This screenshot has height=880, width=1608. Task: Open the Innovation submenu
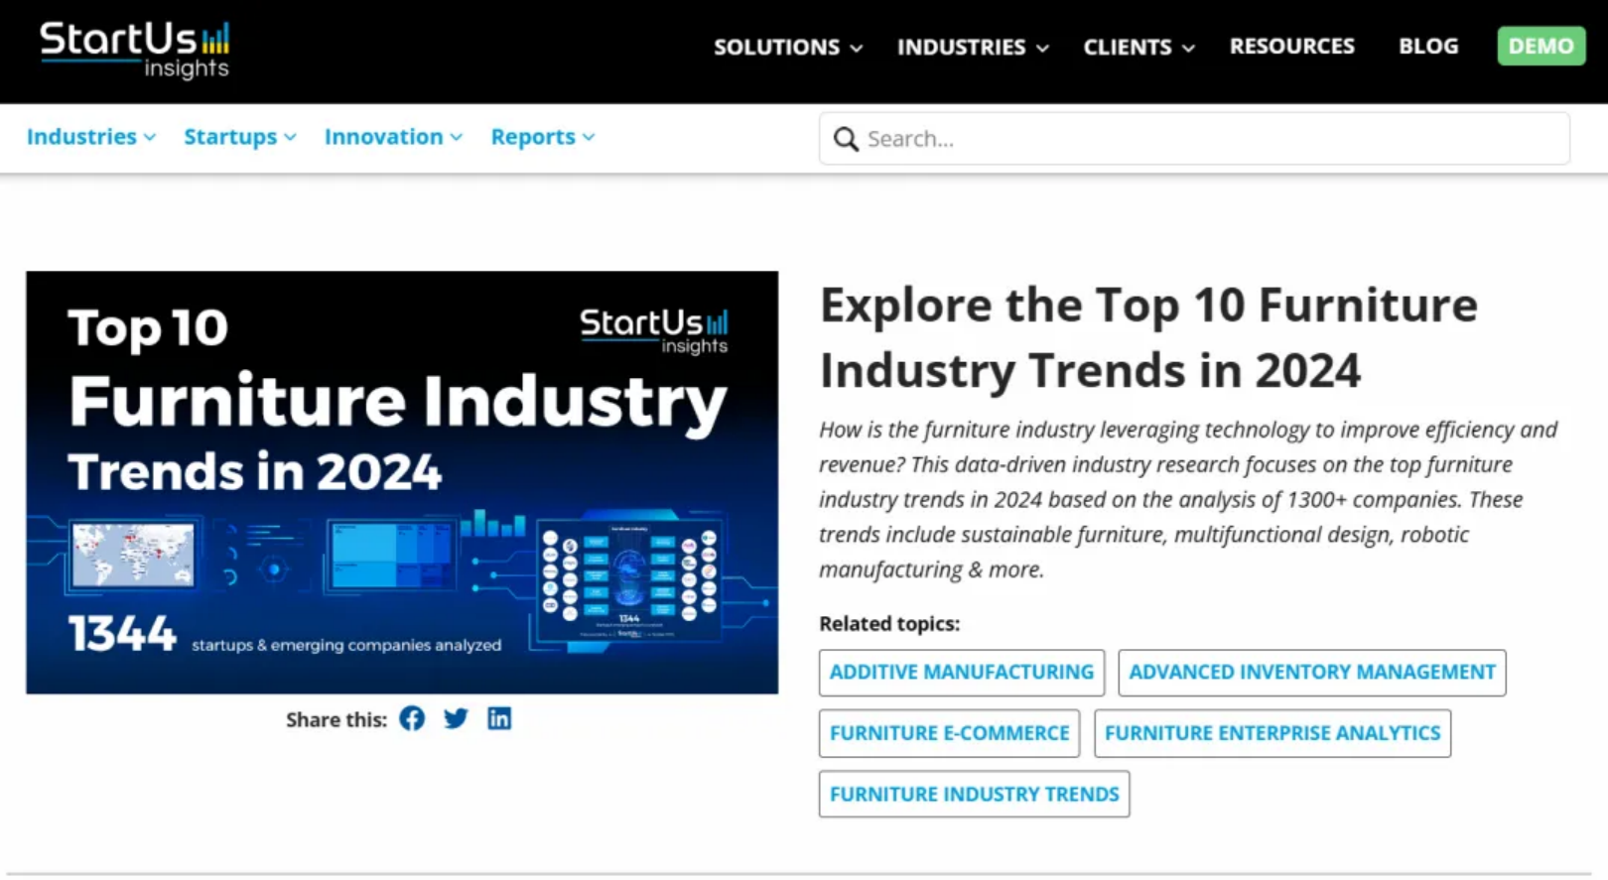point(393,137)
